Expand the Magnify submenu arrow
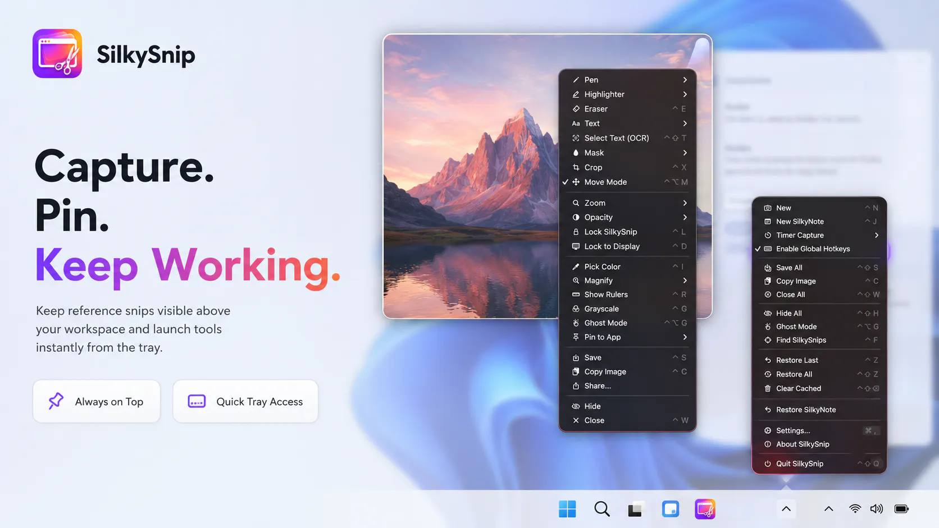Screen dimensions: 939x528 tap(685, 281)
